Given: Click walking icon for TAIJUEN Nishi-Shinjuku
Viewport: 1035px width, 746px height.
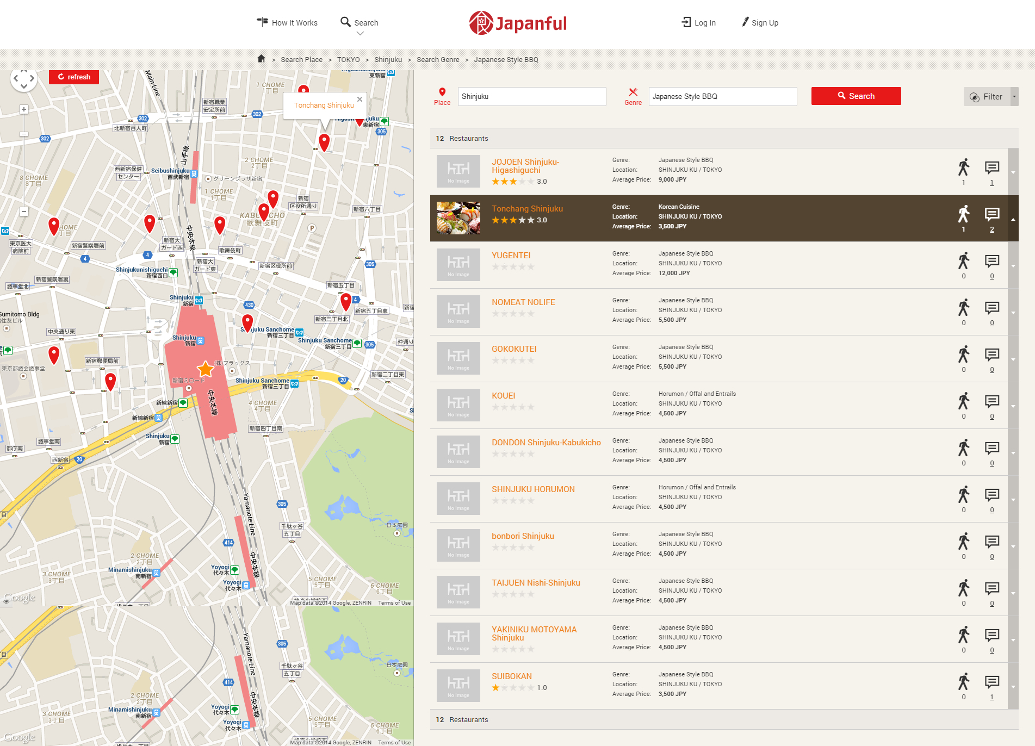Looking at the screenshot, I should point(964,588).
